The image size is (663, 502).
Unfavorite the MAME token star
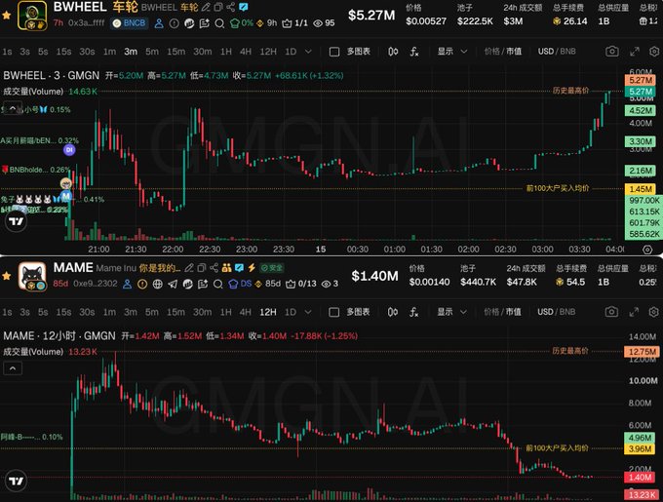[x=7, y=276]
